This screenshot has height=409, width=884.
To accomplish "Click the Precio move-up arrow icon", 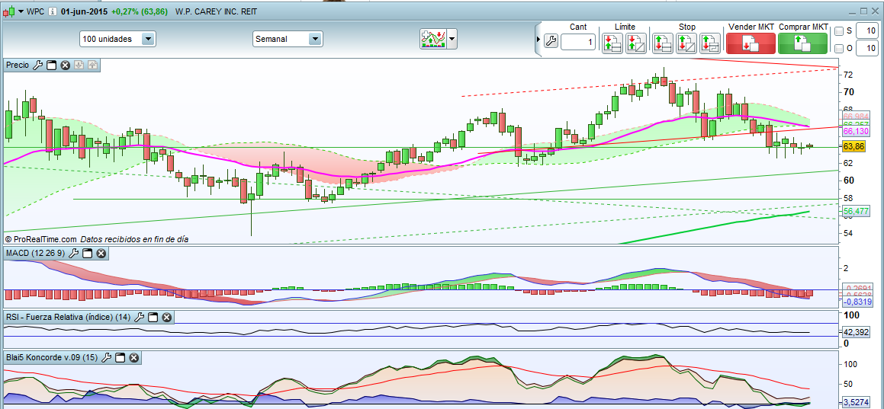I will pos(92,66).
